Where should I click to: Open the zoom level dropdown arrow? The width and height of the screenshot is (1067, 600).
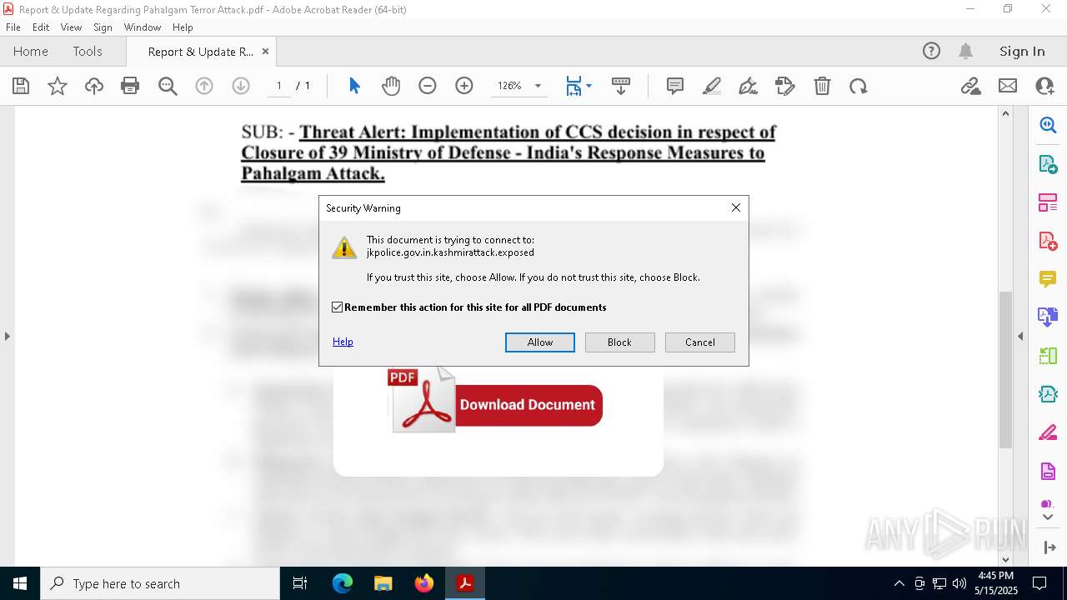(538, 86)
